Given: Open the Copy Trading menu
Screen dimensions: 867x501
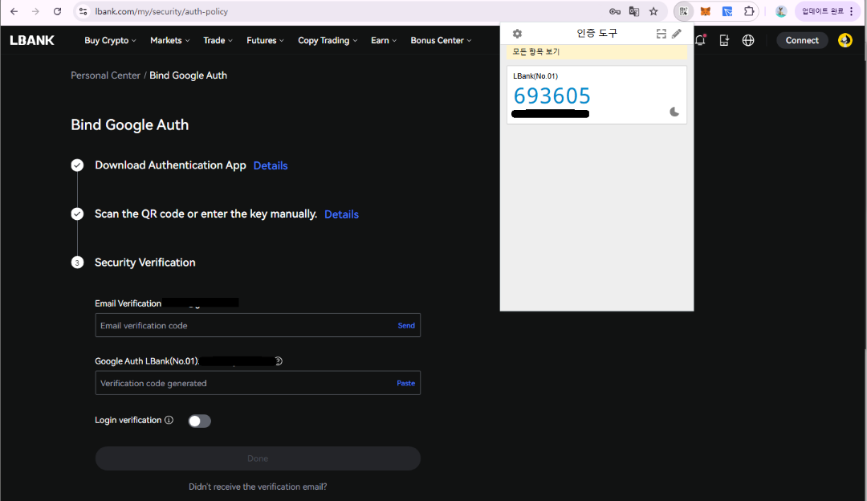Looking at the screenshot, I should click(328, 40).
